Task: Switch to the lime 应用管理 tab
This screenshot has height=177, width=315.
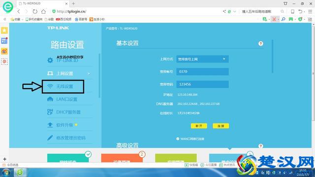Action: coord(176,158)
